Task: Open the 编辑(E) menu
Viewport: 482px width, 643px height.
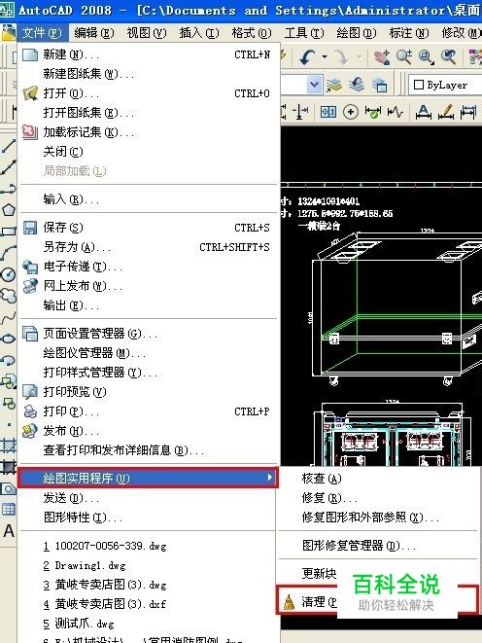Action: (x=94, y=32)
